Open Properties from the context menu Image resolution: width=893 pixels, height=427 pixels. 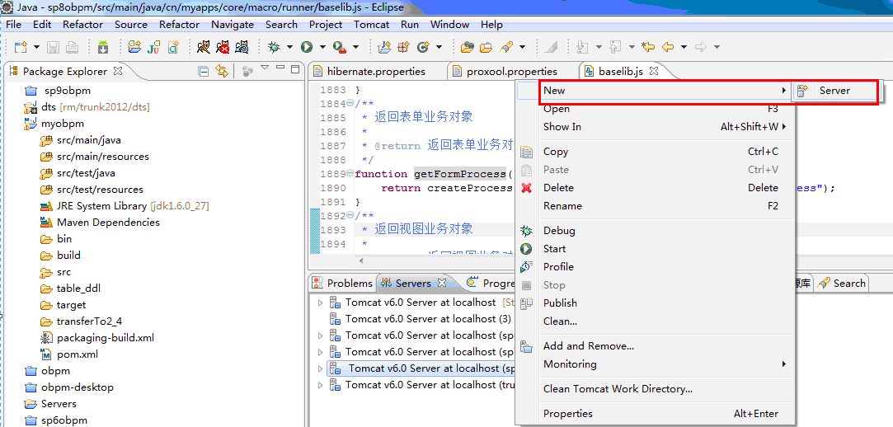655,414
